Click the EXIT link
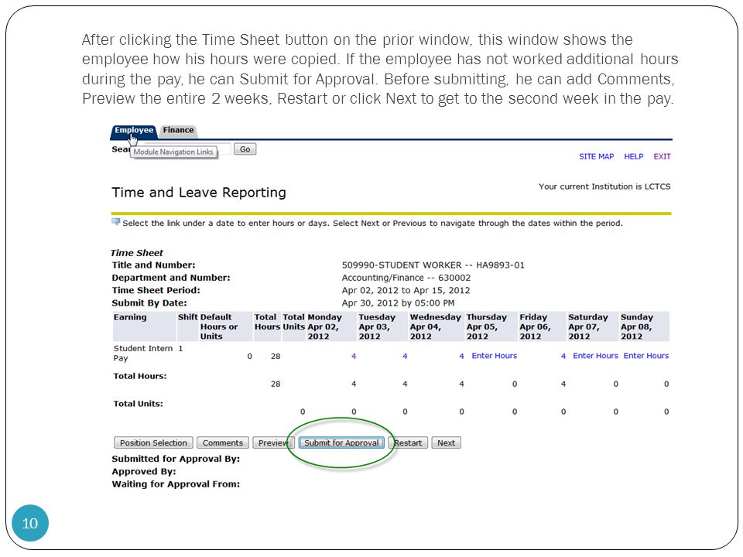The height and width of the screenshot is (557, 743). [x=662, y=156]
